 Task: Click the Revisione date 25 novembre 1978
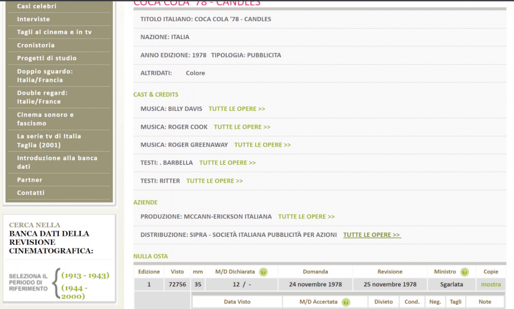click(390, 284)
